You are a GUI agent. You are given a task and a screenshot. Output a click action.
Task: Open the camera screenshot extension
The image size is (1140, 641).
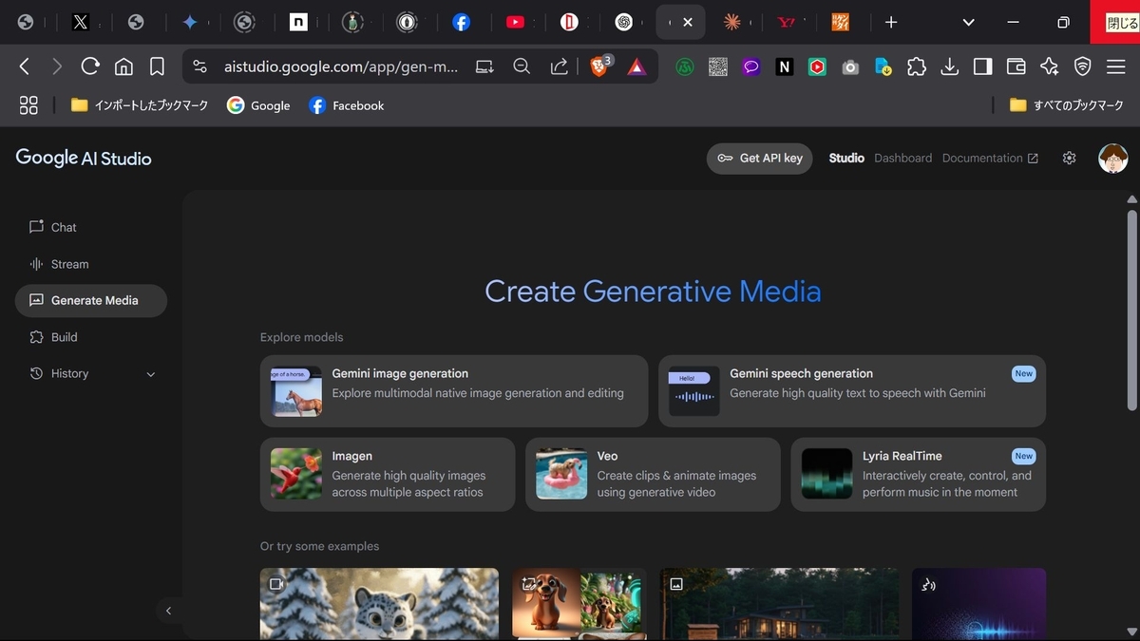click(x=850, y=66)
